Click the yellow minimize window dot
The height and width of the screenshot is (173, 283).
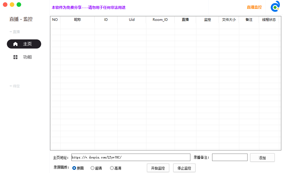[12, 5]
